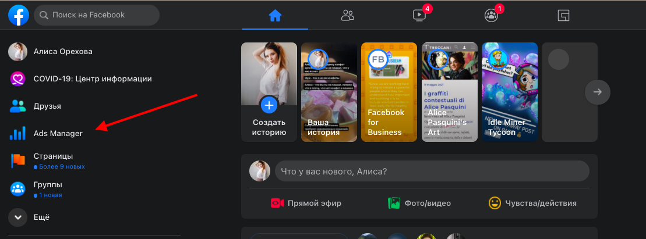Click the FB avatar on Business story
The image size is (646, 239).
point(378,59)
